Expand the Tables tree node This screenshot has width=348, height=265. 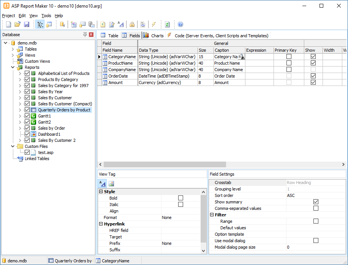click(13, 49)
